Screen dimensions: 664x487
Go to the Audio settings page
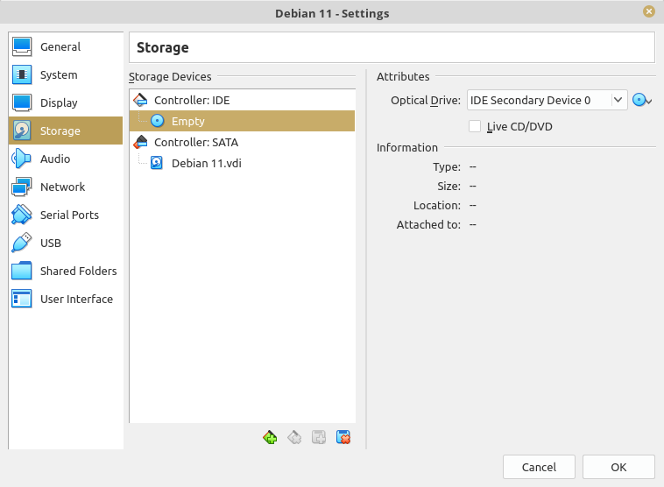pyautogui.click(x=66, y=159)
